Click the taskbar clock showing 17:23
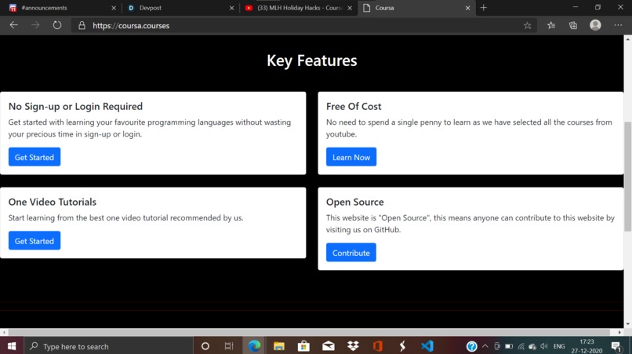The height and width of the screenshot is (354, 632). 587,346
